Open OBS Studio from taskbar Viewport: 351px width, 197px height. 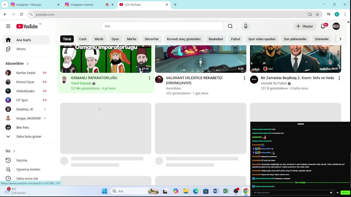[x=236, y=191]
